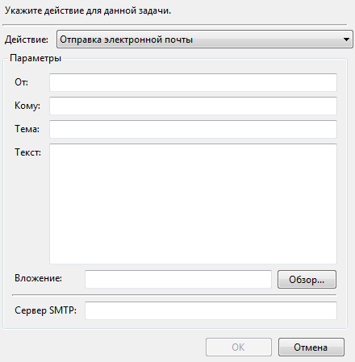
Task: Click into the Кому recipient field
Action: (x=193, y=106)
